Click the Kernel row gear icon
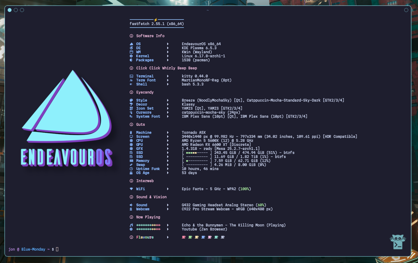 coord(131,56)
